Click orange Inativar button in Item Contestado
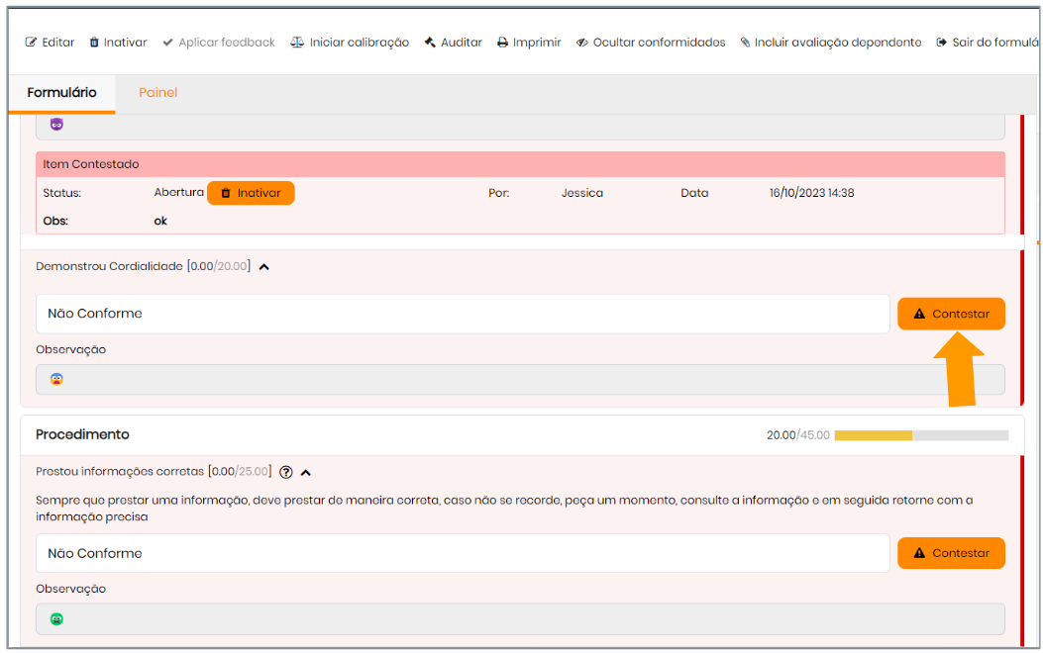The image size is (1043, 653). (x=251, y=193)
